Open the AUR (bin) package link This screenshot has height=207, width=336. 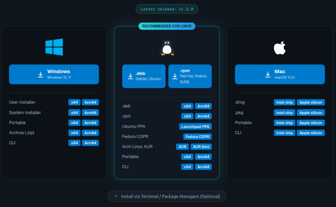[201, 147]
